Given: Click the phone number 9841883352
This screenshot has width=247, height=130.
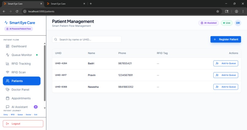Looking at the screenshot, I should tap(126, 87).
